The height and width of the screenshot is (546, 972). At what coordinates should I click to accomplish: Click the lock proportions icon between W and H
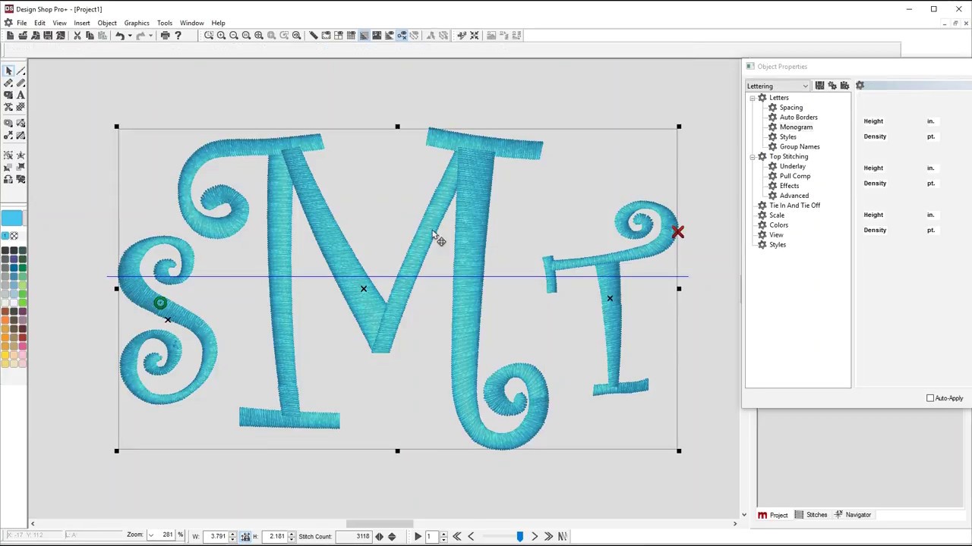tap(245, 536)
